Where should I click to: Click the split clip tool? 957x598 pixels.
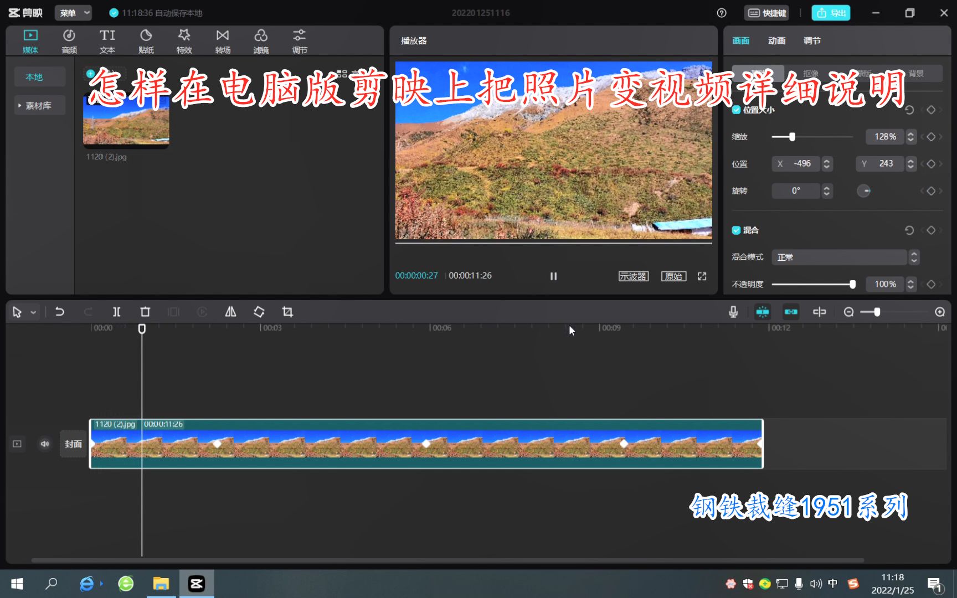116,312
